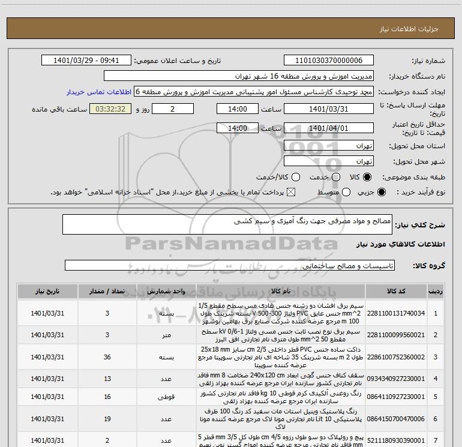The height and width of the screenshot is (447, 462).
Task: Click the remaining days field showing 2
Action: (173, 109)
